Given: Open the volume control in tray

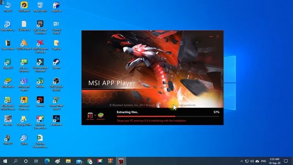Looking at the screenshot, I should [252, 161].
